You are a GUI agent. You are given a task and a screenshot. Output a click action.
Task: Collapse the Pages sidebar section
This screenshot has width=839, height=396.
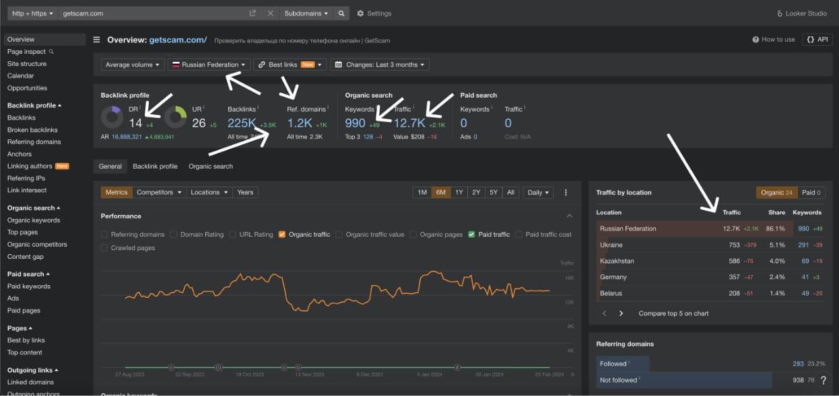click(20, 329)
